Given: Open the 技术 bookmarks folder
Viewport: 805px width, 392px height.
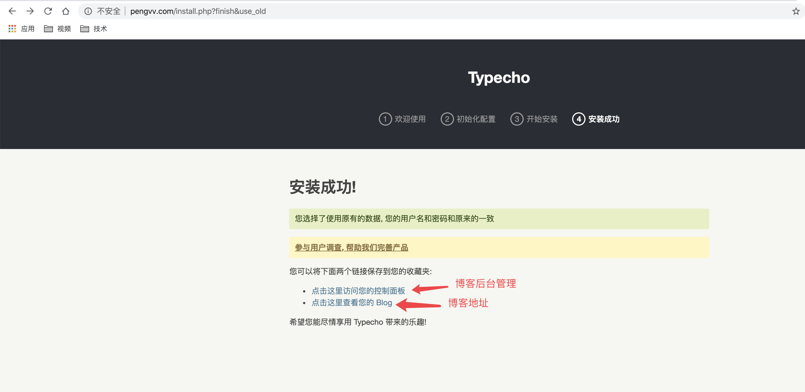Looking at the screenshot, I should pyautogui.click(x=94, y=29).
